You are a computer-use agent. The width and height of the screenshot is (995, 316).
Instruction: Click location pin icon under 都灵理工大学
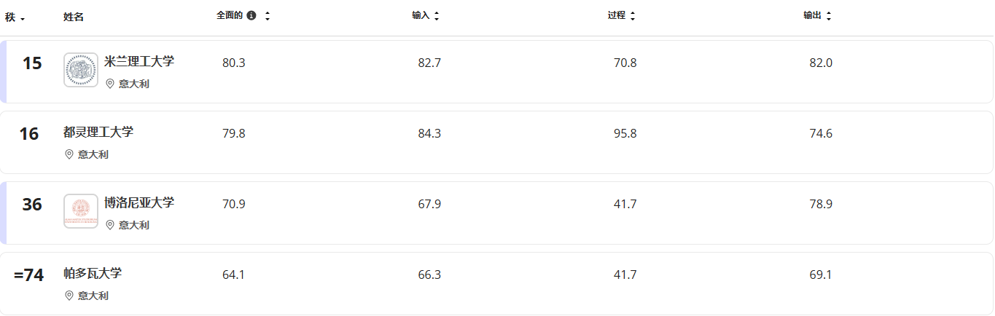point(70,154)
